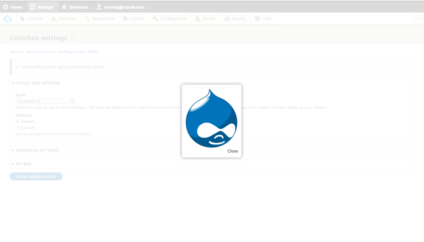
Task: Click the configuration saved status message
Action: 64,67
